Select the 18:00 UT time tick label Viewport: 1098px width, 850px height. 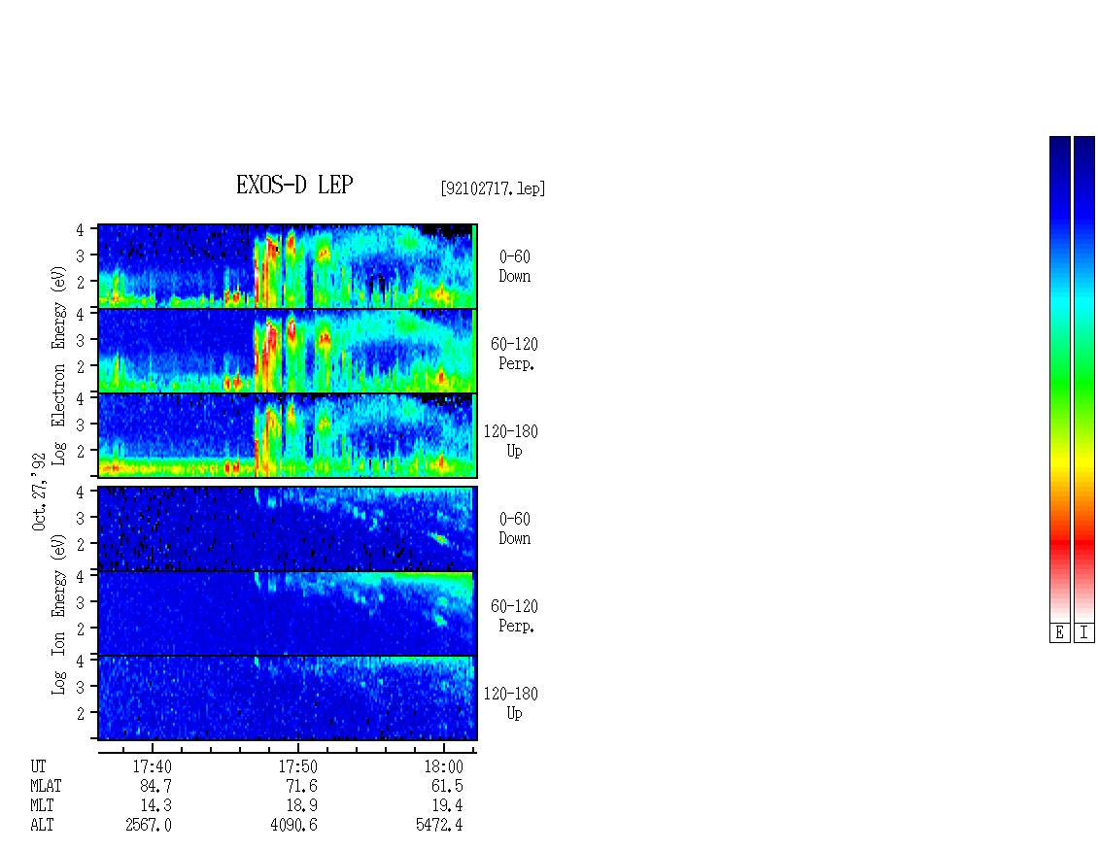(x=443, y=766)
